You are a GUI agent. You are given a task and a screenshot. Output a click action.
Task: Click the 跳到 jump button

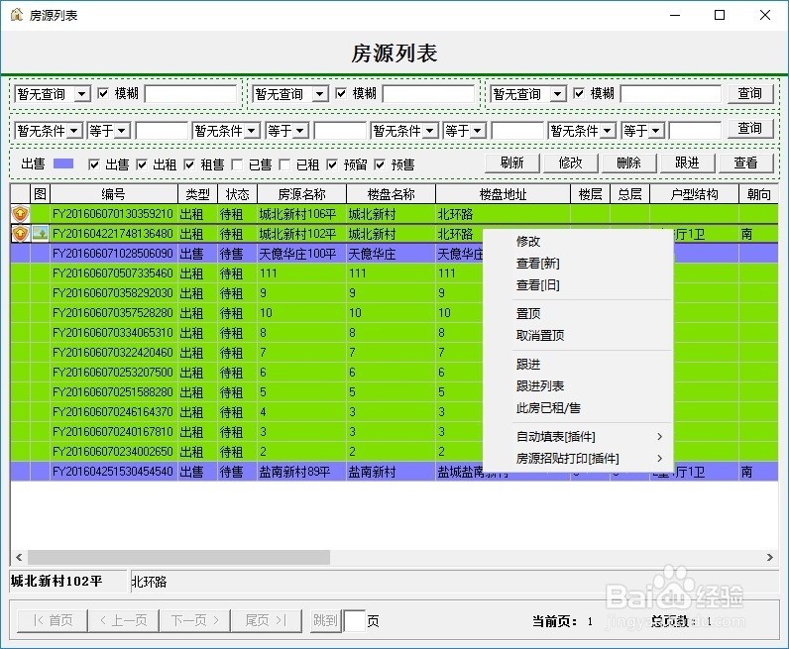coord(325,620)
